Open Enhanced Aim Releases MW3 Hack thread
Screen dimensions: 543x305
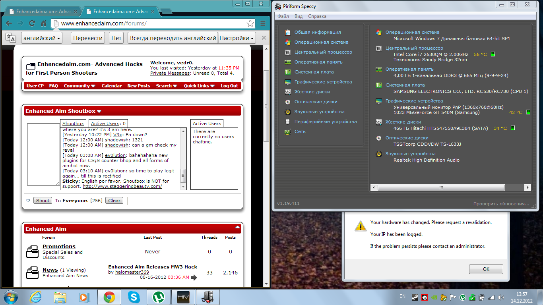[x=153, y=267]
